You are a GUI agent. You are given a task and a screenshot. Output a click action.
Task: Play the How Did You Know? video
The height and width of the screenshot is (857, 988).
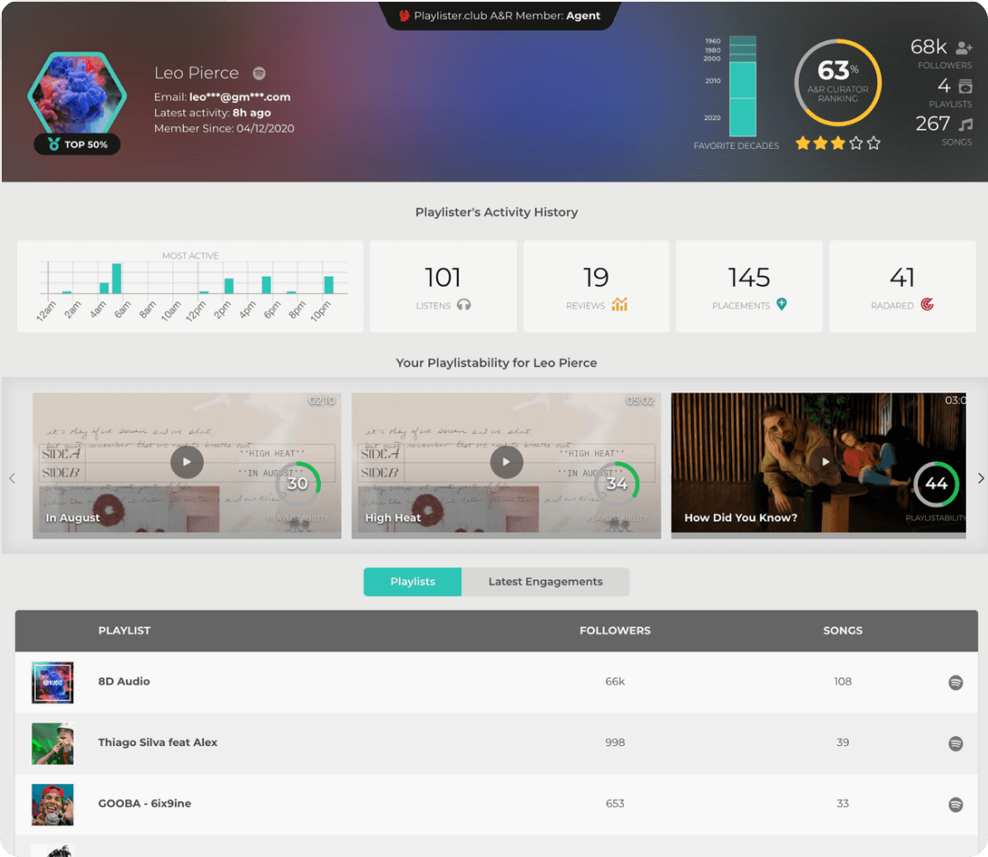(x=825, y=462)
